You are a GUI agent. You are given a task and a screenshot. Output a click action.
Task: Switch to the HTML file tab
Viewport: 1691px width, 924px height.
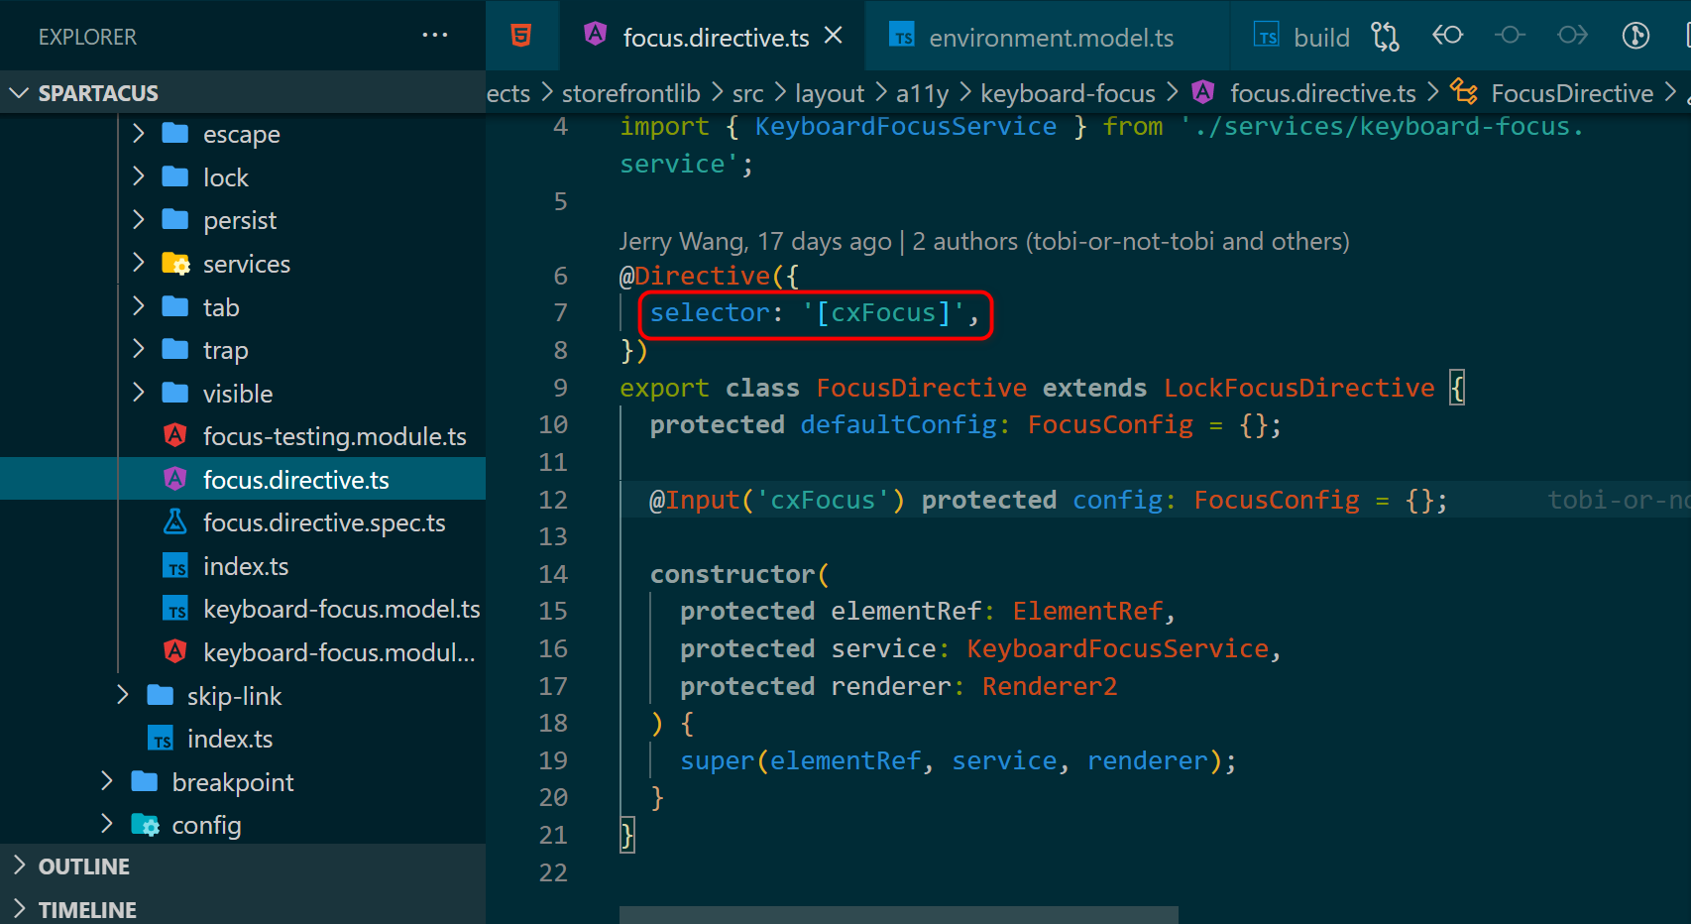click(x=521, y=37)
